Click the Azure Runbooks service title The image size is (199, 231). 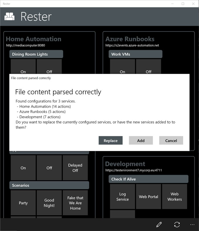pos(130,39)
